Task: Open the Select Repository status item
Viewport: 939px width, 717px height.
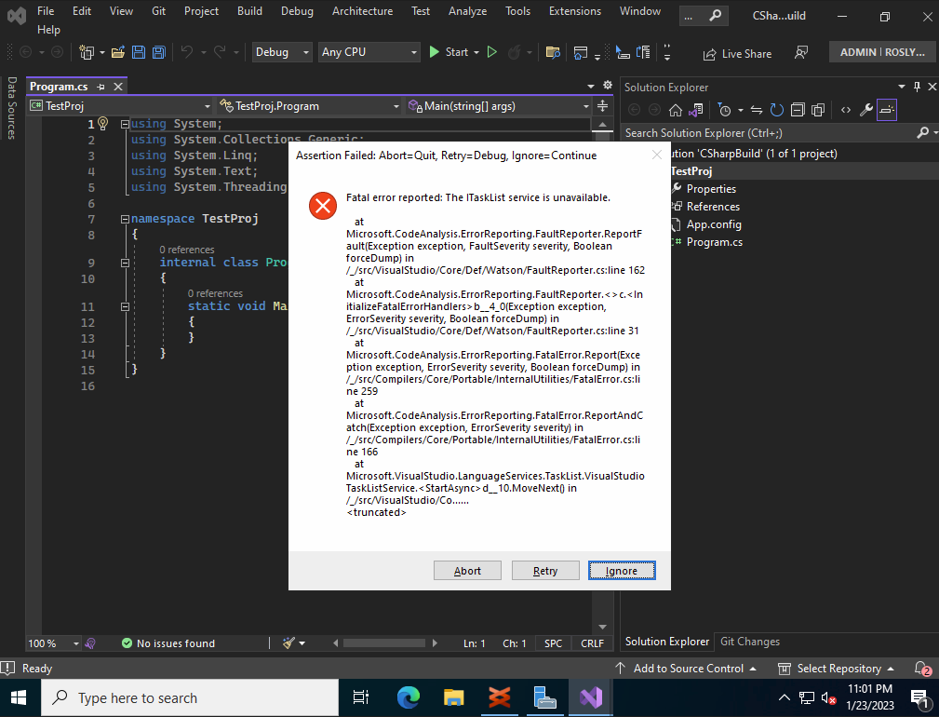Action: click(836, 669)
